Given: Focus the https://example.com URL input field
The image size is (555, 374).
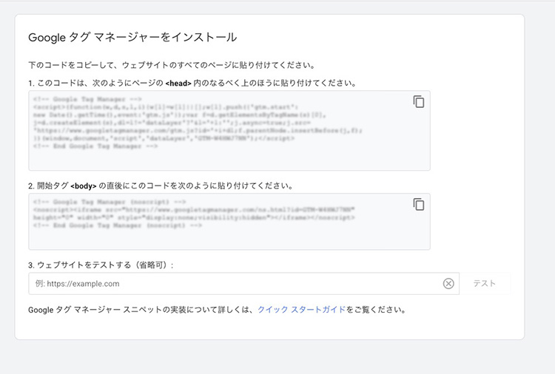Looking at the screenshot, I should tap(243, 284).
